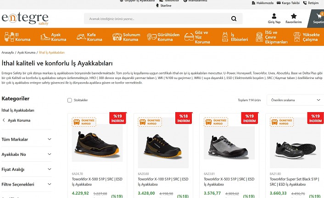
Task: Expand the Ayakkabı No filter
Action: [26, 154]
